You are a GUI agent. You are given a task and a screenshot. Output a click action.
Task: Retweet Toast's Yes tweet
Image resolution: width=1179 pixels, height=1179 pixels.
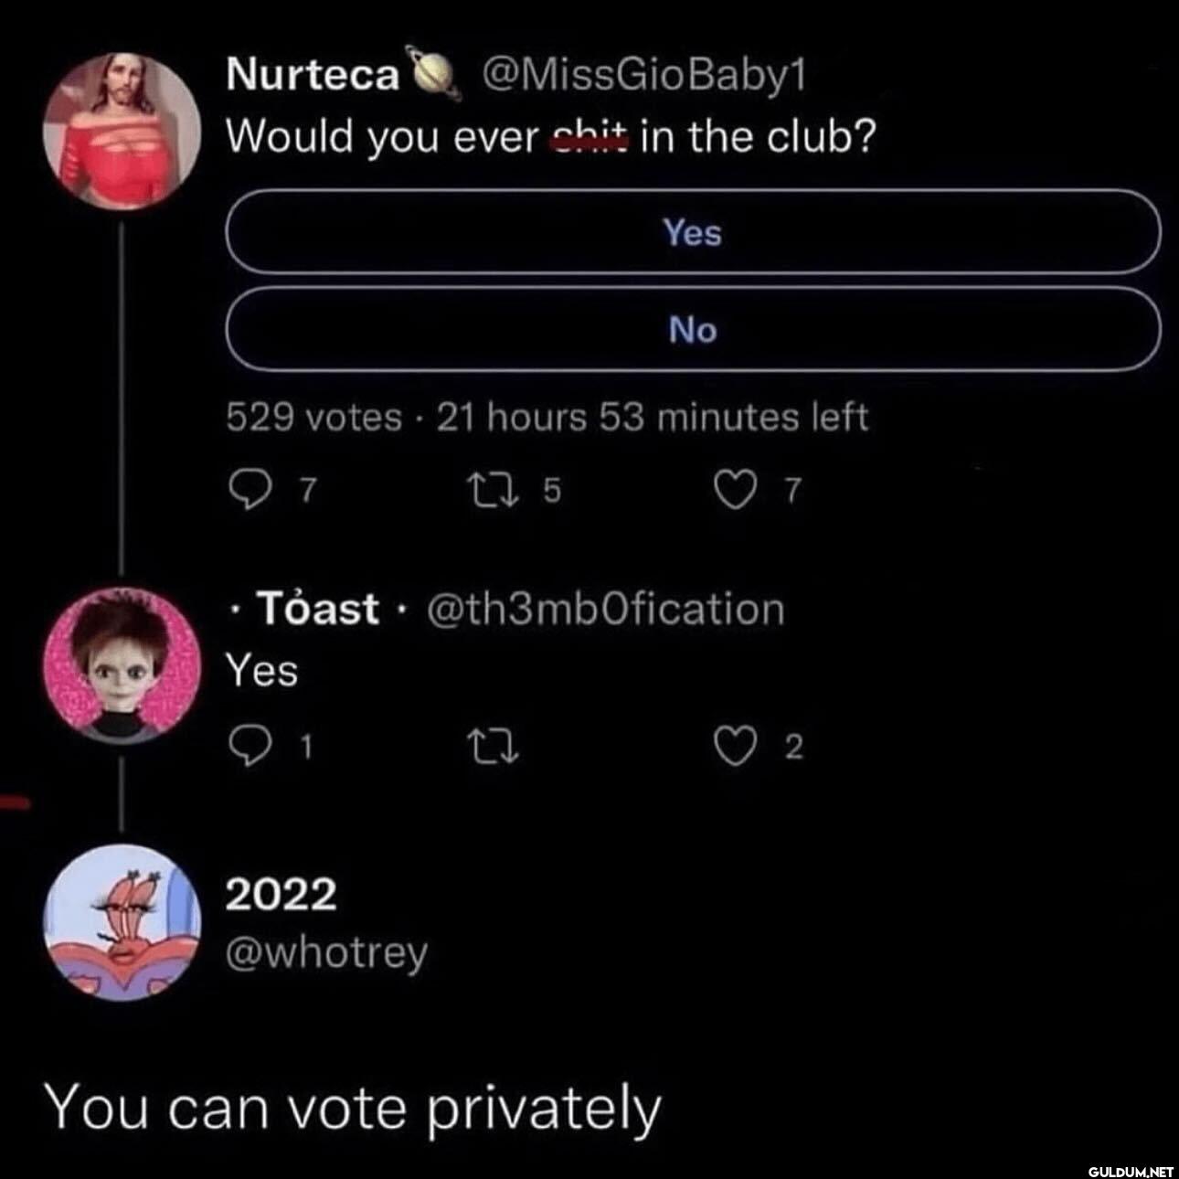pos(498,748)
